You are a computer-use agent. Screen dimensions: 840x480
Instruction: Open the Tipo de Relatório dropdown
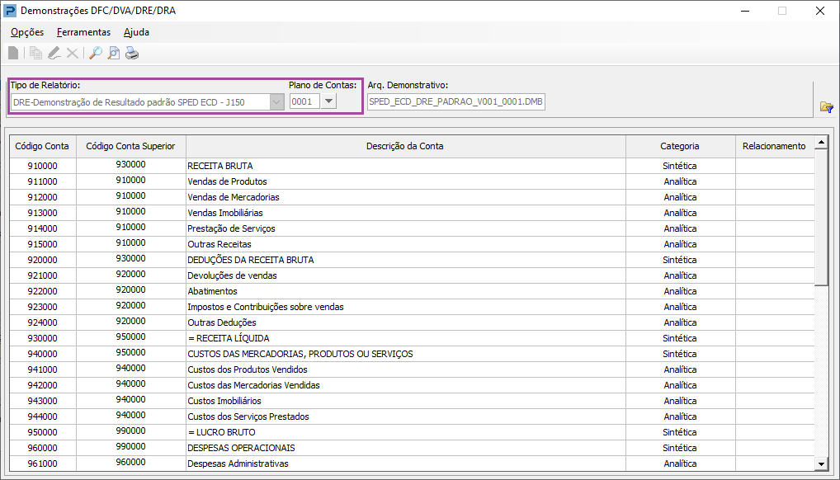click(x=274, y=101)
